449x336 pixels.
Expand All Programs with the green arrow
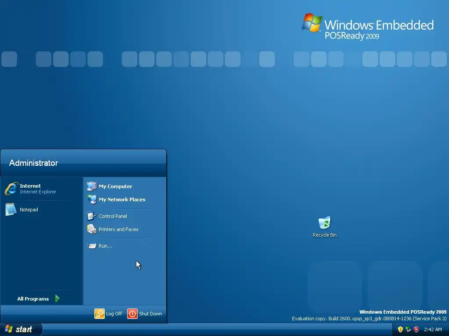pos(57,298)
